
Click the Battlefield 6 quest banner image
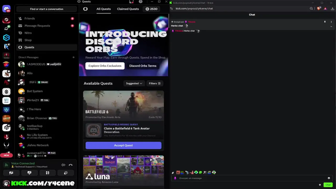123,105
